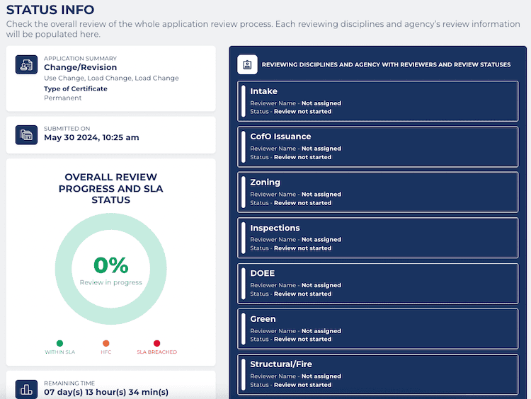This screenshot has height=399, width=531.
Task: Click the reviewer badge icon in panel header
Action: tap(247, 64)
